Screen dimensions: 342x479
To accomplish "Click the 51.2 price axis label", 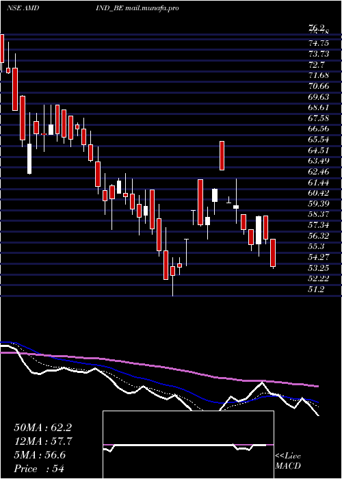I will 317,289.
